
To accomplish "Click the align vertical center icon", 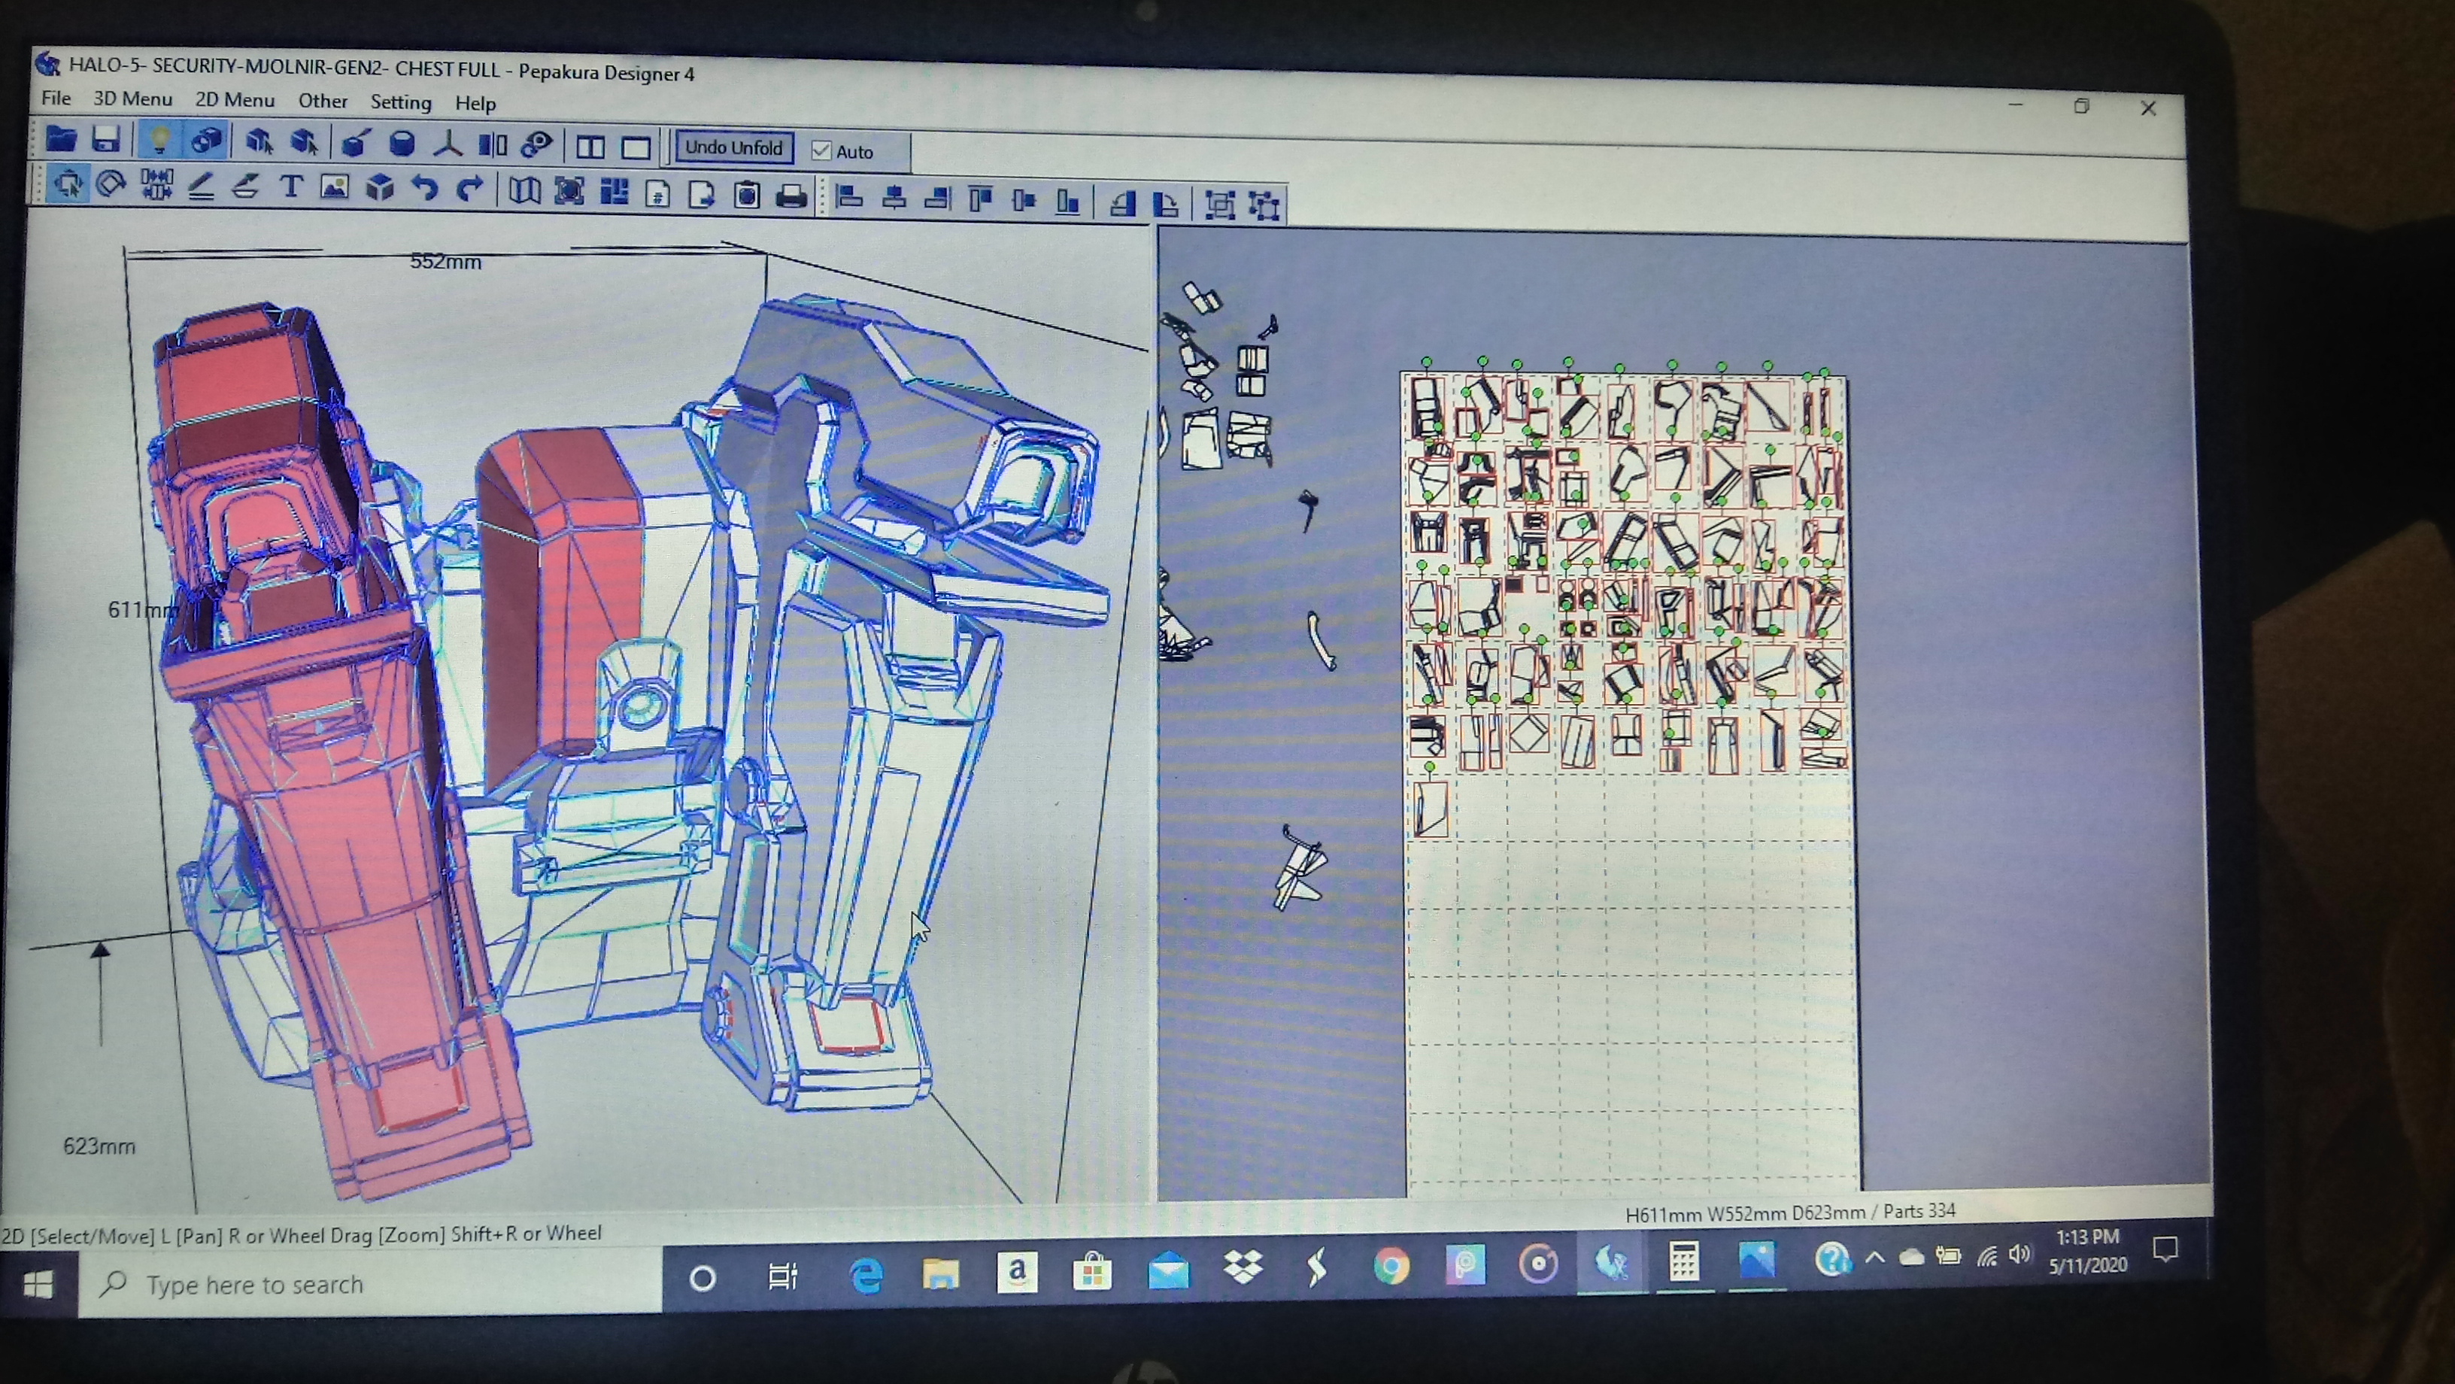I will (1024, 201).
